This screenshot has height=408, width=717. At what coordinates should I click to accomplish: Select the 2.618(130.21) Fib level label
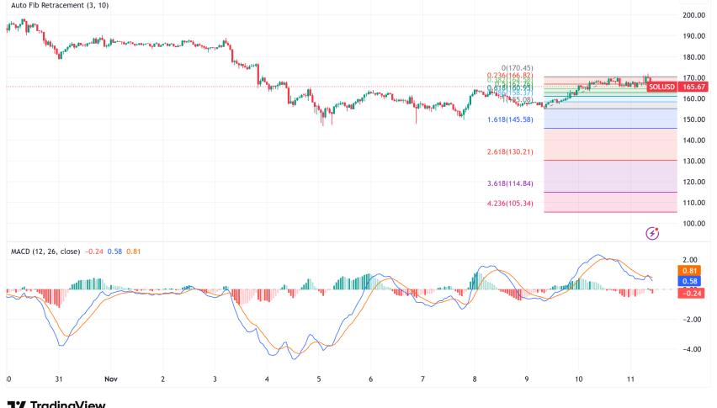pos(512,151)
